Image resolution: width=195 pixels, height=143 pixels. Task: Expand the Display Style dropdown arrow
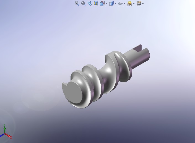pyautogui.click(x=116, y=4)
